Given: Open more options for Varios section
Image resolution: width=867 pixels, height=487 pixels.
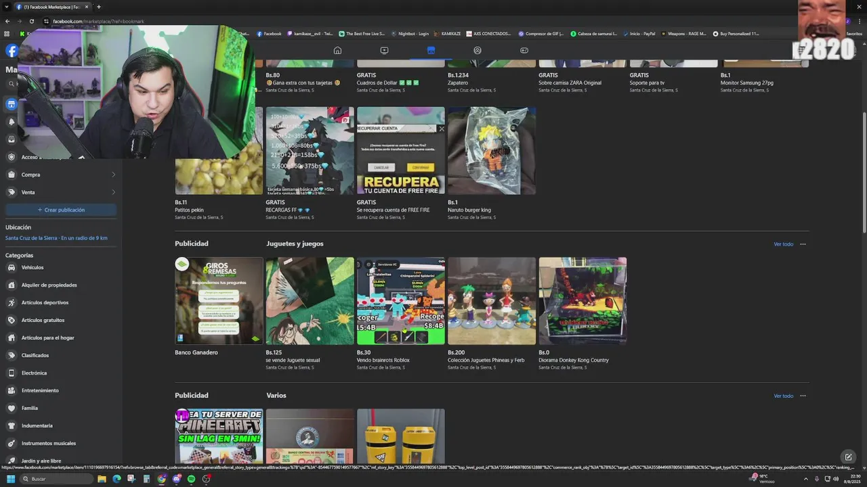Looking at the screenshot, I should tap(803, 396).
